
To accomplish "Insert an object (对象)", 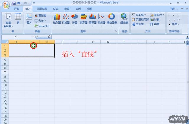I will click(x=155, y=19).
